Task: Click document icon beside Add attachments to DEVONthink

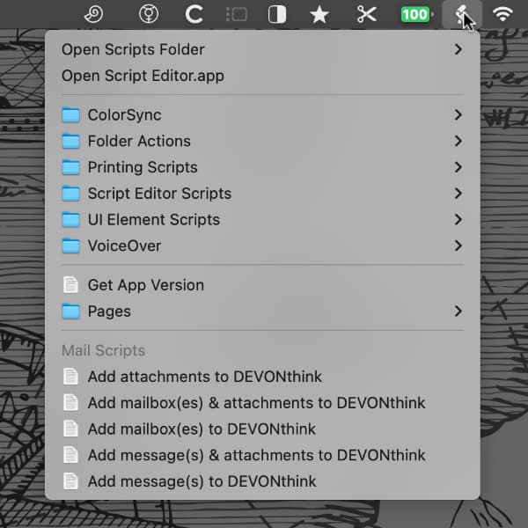Action: coord(70,377)
